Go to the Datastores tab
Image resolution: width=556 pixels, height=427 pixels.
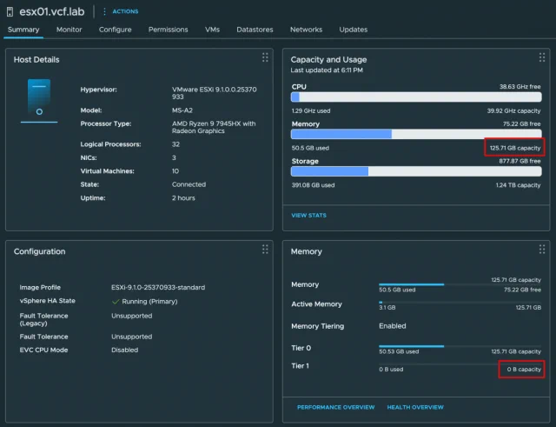point(255,30)
